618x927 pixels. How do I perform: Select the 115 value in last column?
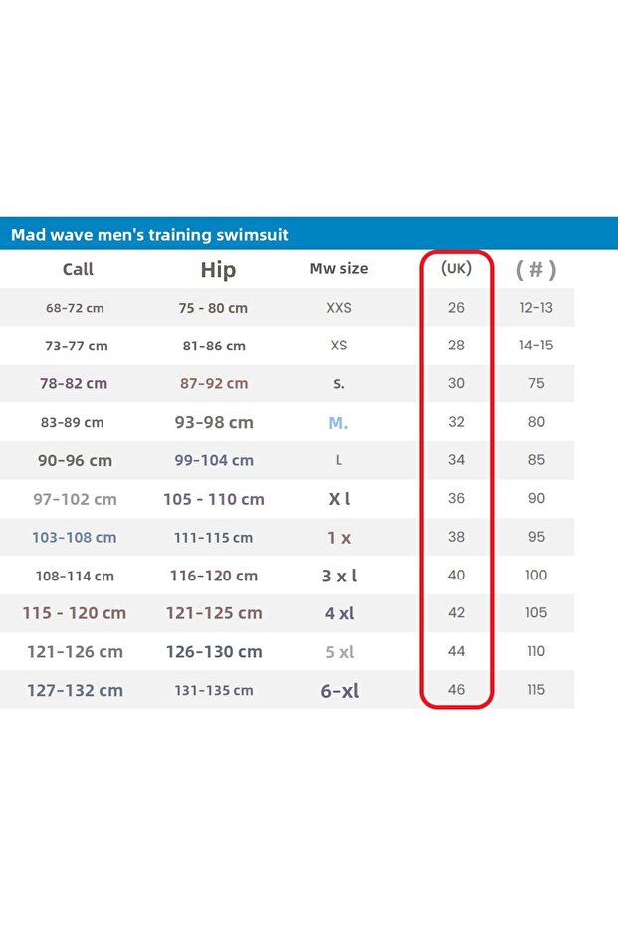click(536, 690)
